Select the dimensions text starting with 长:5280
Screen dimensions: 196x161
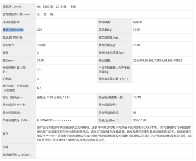(56, 7)
